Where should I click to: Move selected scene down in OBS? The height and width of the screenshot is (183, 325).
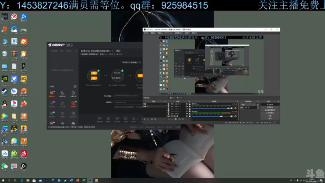pyautogui.click(x=155, y=119)
